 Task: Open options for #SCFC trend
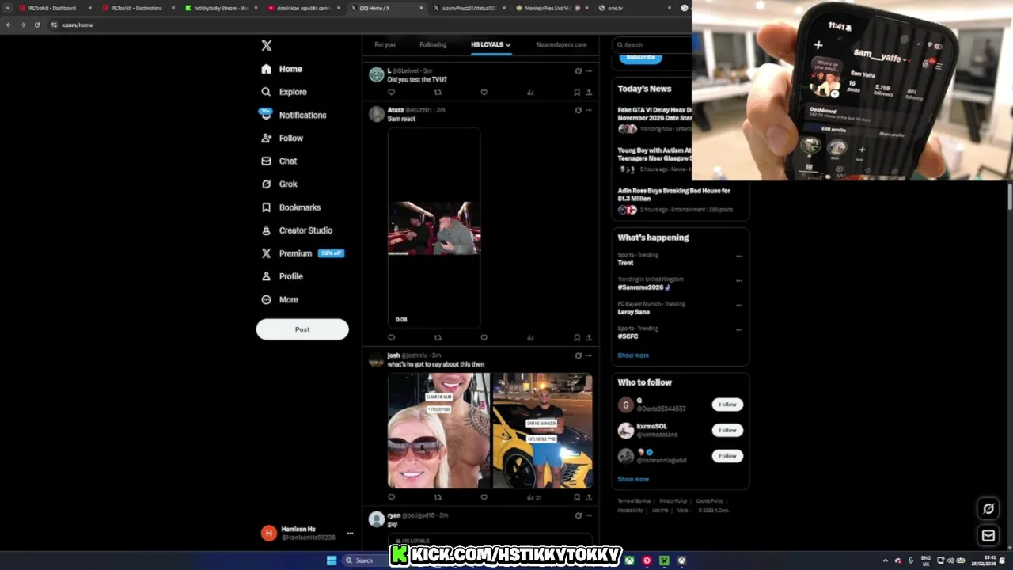pyautogui.click(x=739, y=329)
